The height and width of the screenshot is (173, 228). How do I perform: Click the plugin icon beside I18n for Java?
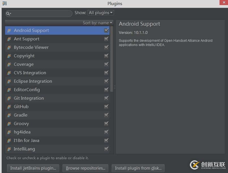click(9, 141)
